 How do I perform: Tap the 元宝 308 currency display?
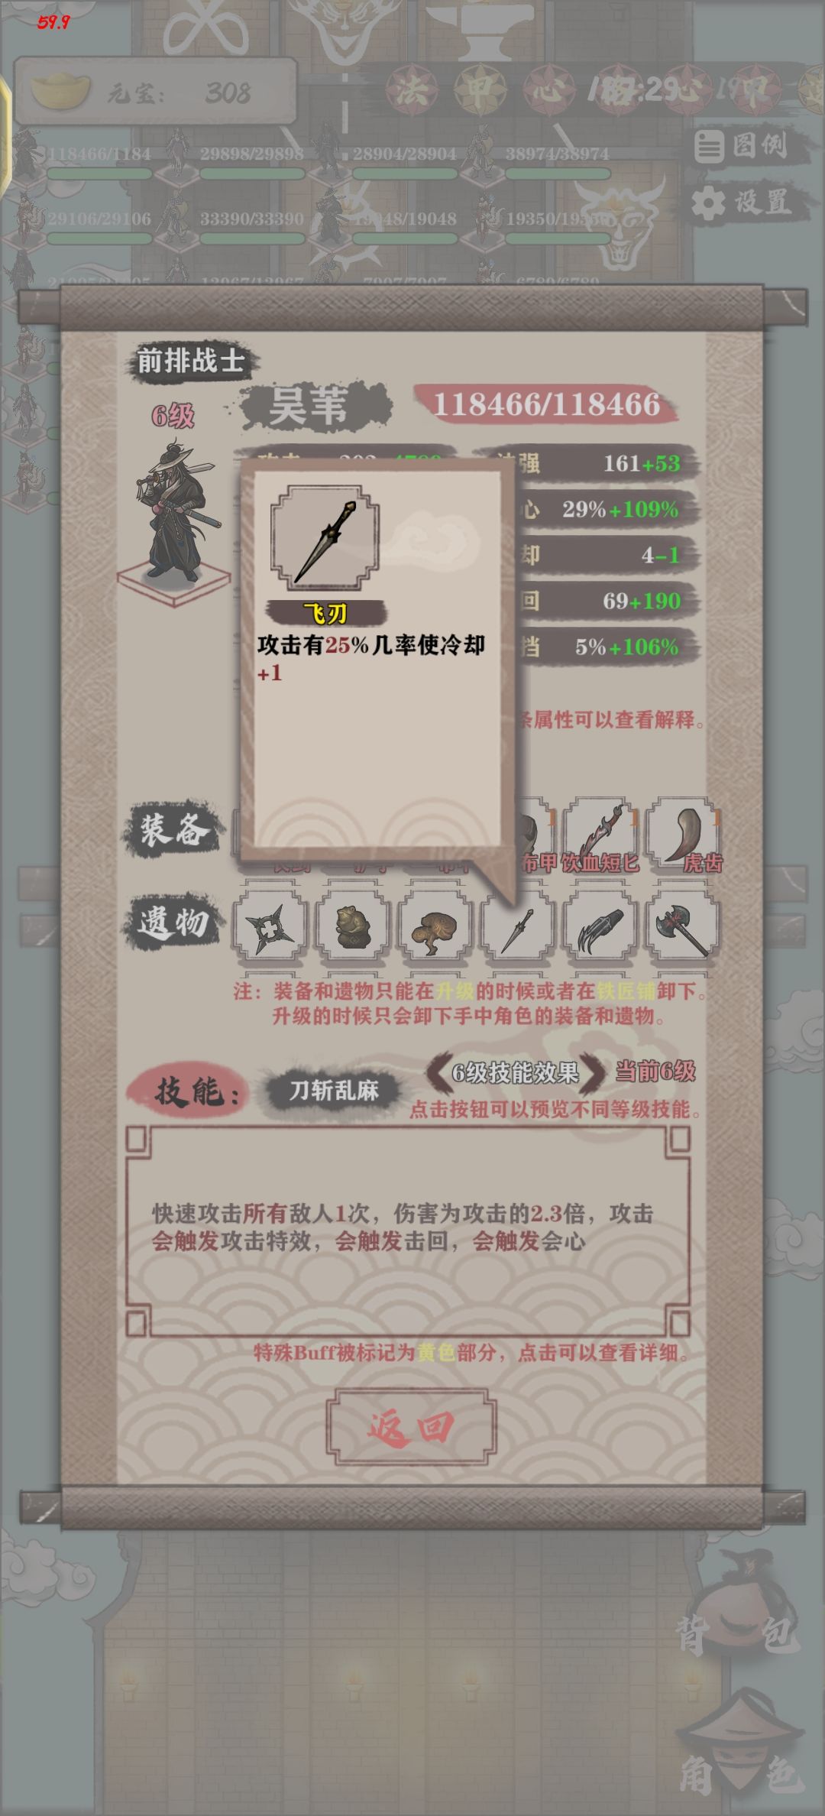155,92
